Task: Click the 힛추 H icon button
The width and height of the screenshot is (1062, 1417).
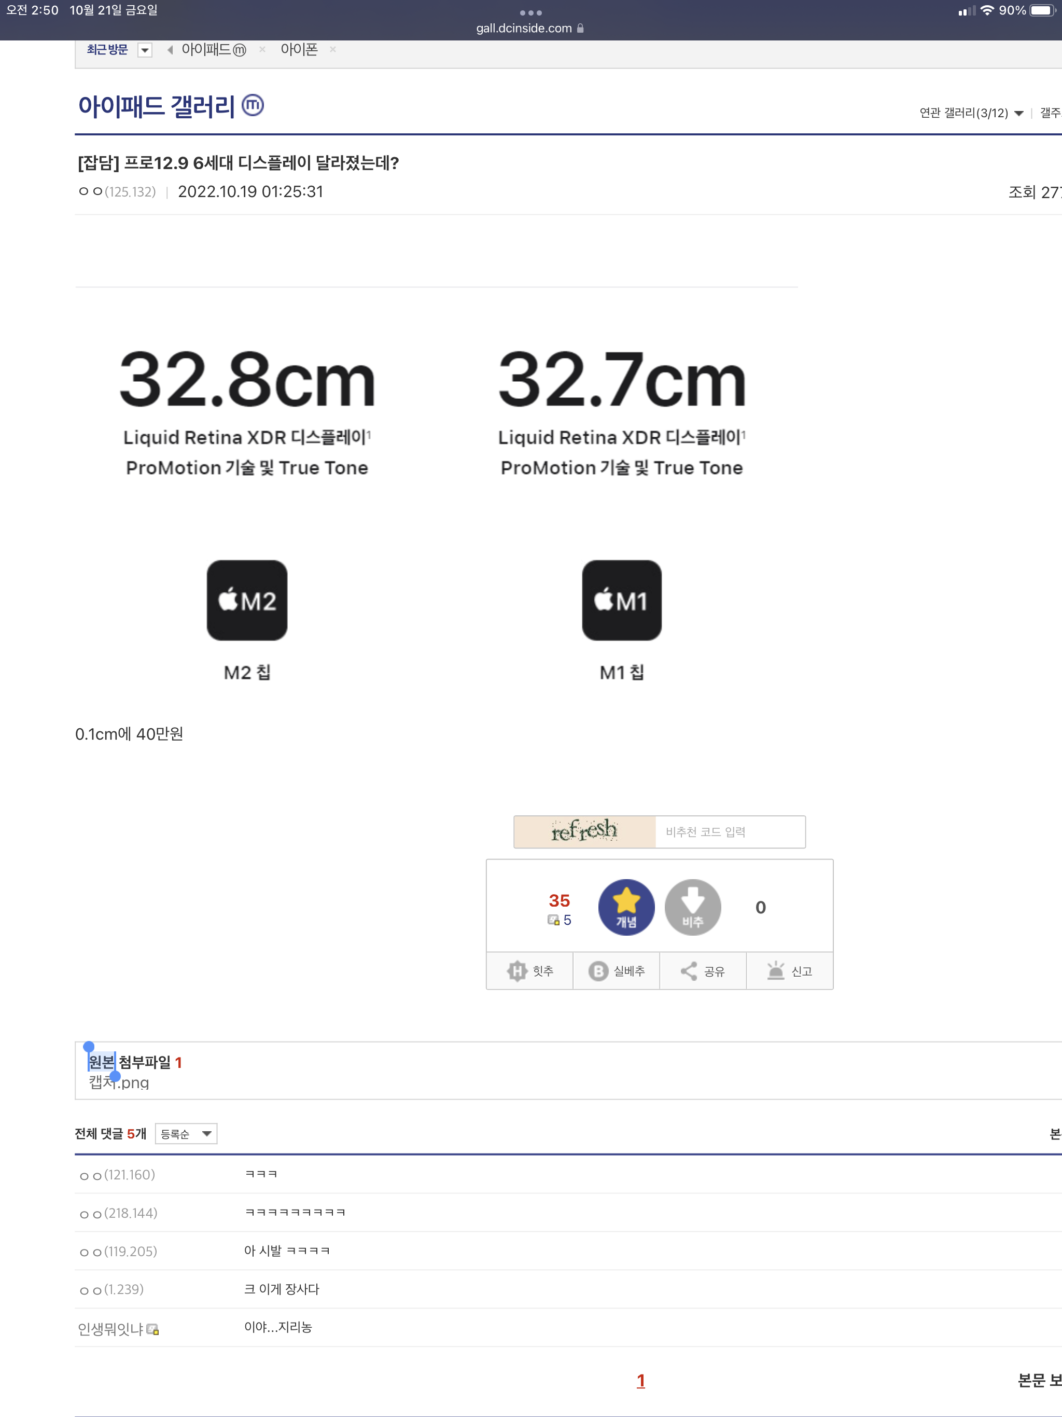Action: pos(517,971)
